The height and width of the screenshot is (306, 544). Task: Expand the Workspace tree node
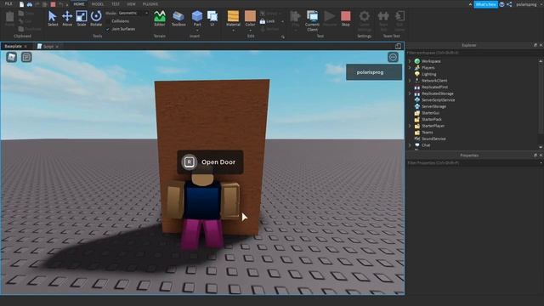410,61
